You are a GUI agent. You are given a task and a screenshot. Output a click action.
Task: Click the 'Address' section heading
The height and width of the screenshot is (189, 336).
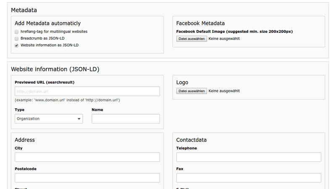pyautogui.click(x=25, y=140)
